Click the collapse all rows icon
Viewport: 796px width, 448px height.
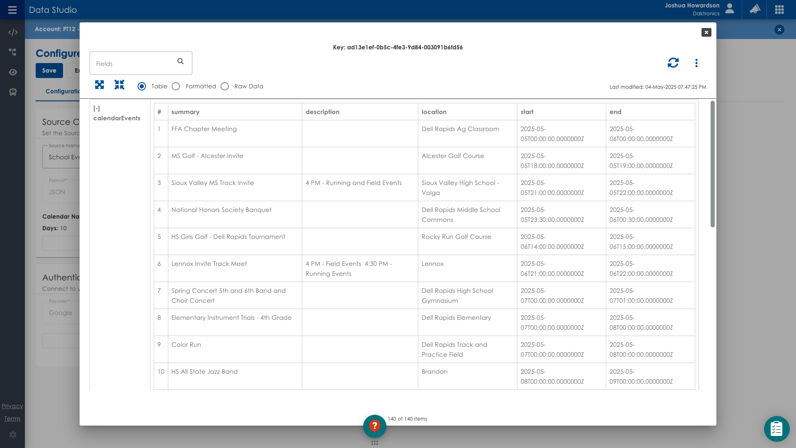[119, 85]
